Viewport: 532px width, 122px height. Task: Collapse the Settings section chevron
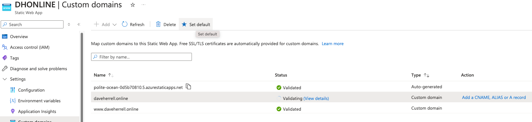point(5,79)
